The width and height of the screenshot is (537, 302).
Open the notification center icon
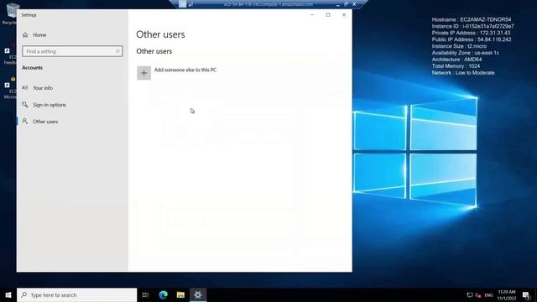click(526, 294)
